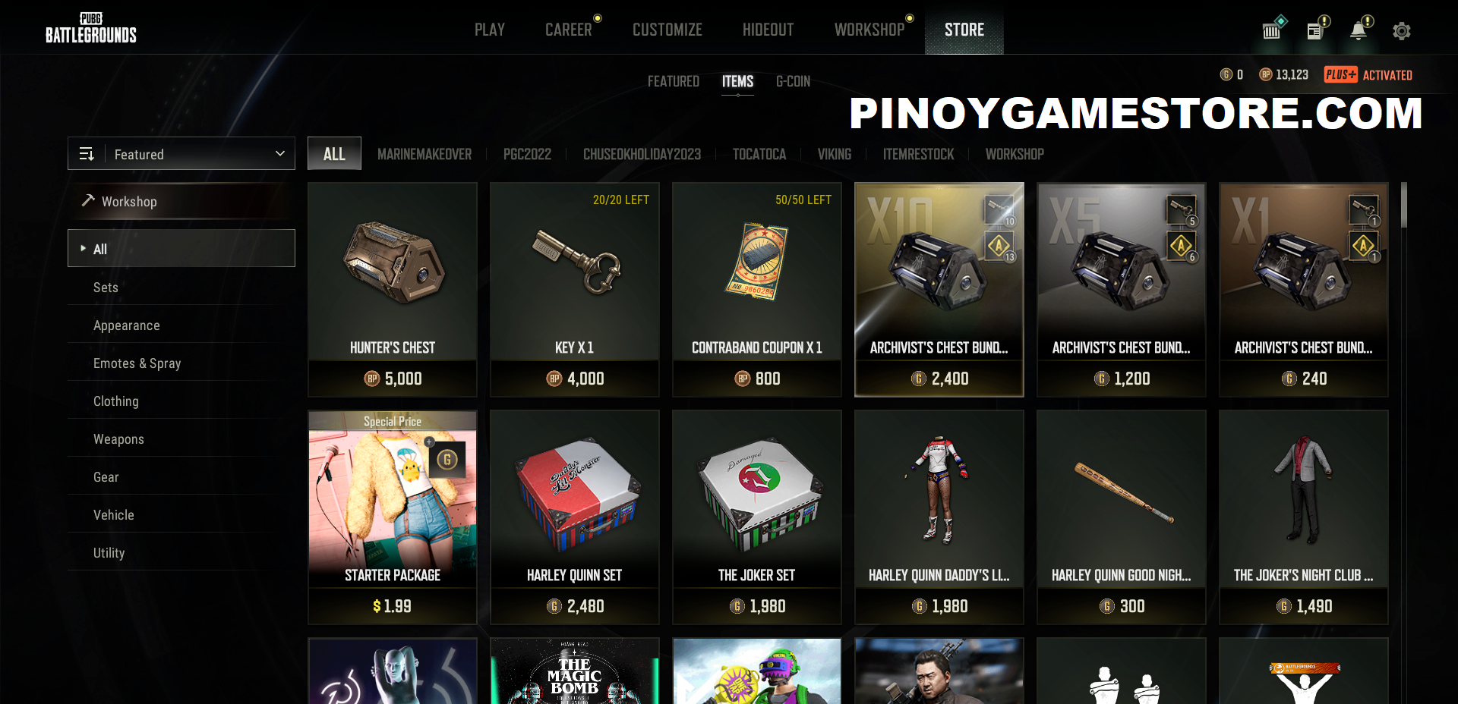Expand the All category arrow

click(83, 248)
